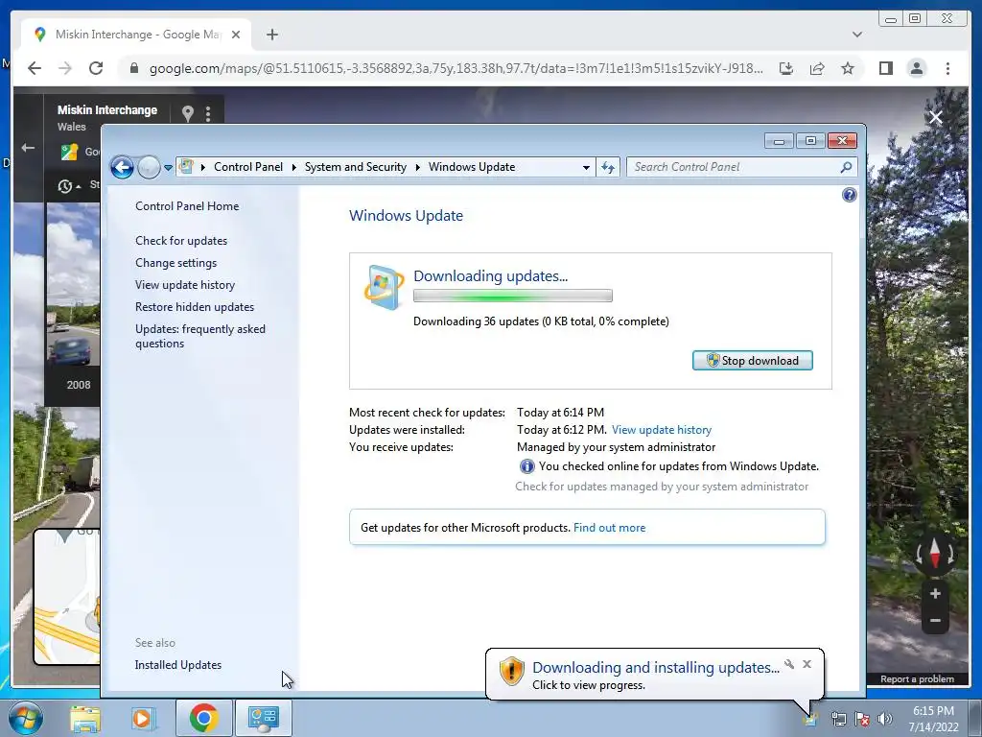The image size is (982, 737).
Task: Open View update history in sidebar
Action: pos(185,284)
